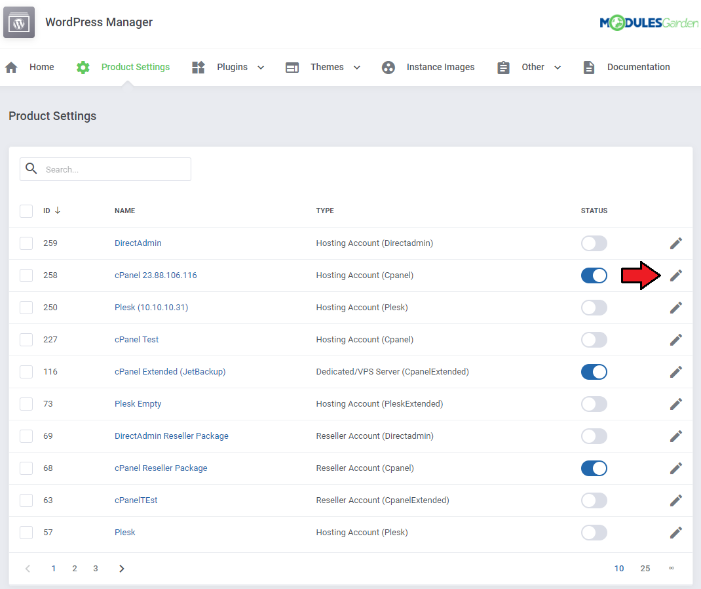Click the WordPress Manager logo icon
The width and height of the screenshot is (701, 589).
[x=19, y=22]
